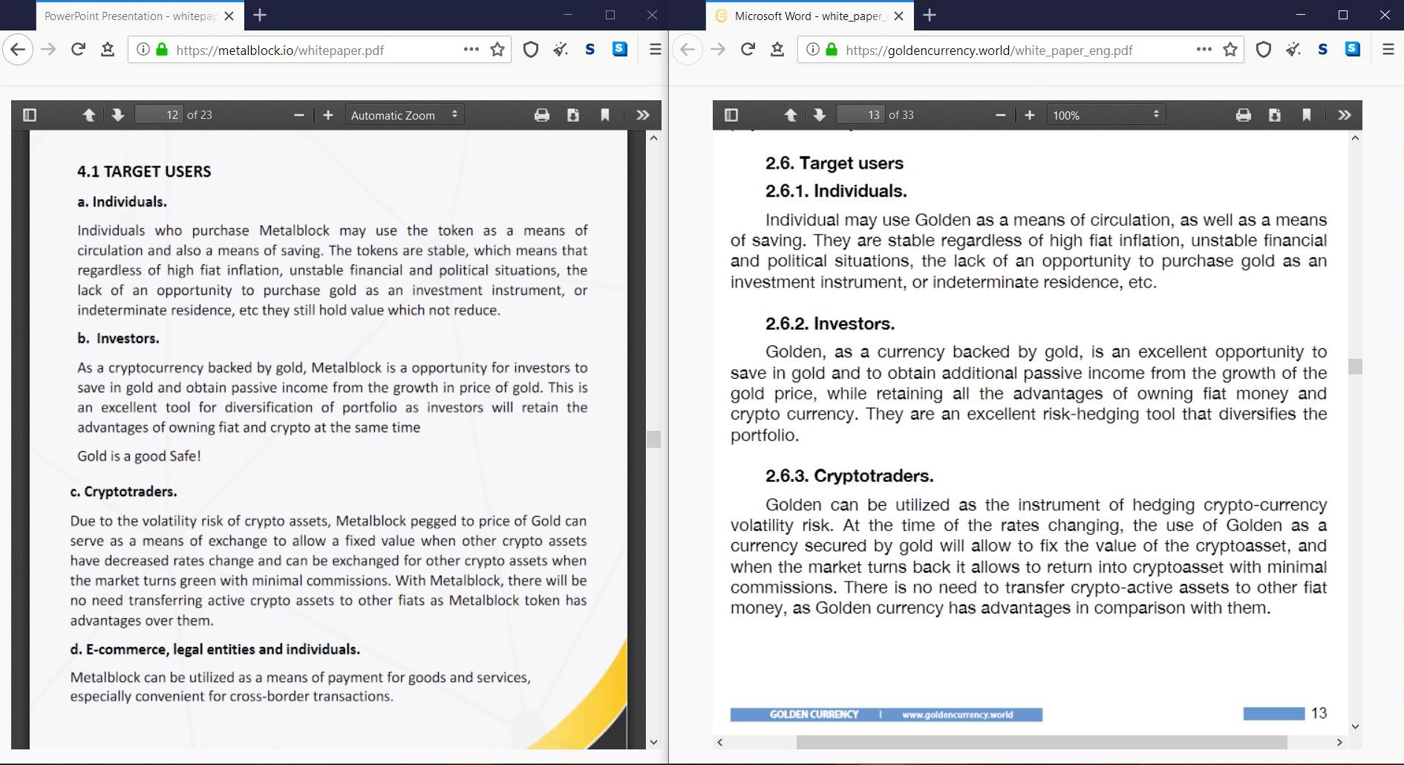Viewport: 1404px width, 765px height.
Task: Go back in metalblock browser window
Action: [x=18, y=50]
